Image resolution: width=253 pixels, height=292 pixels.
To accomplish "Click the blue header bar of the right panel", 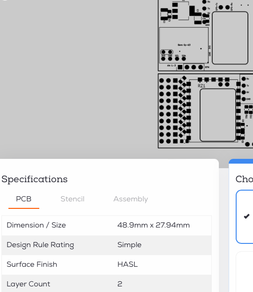I will (241, 161).
